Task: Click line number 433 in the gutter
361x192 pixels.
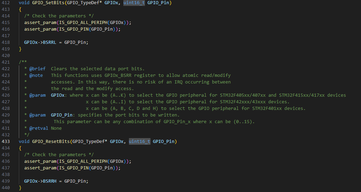Action: [6, 142]
